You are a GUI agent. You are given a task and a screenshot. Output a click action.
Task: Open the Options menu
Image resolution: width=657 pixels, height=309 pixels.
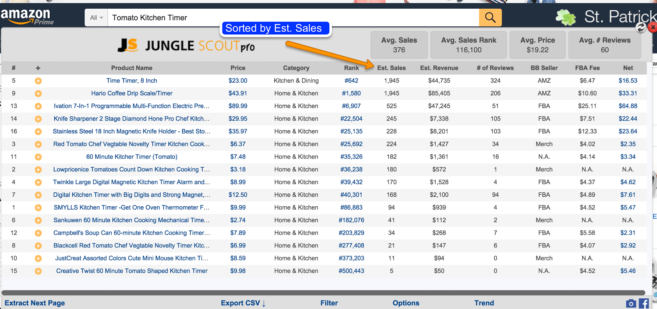click(406, 303)
